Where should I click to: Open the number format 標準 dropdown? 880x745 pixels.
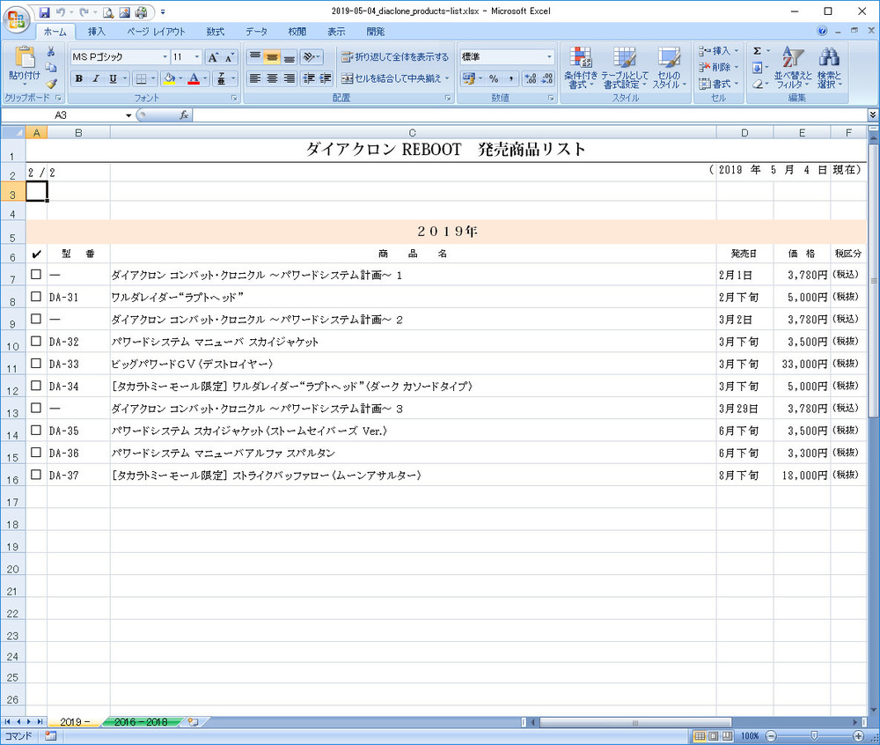pos(549,57)
